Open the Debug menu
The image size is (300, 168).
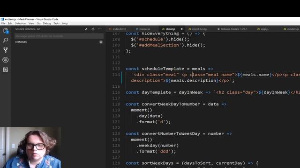47,23
